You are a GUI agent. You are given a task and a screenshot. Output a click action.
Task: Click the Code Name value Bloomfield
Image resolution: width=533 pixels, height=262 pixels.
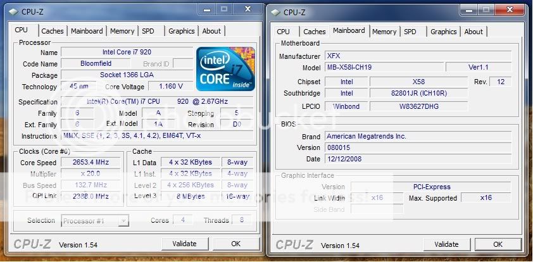[x=96, y=63]
